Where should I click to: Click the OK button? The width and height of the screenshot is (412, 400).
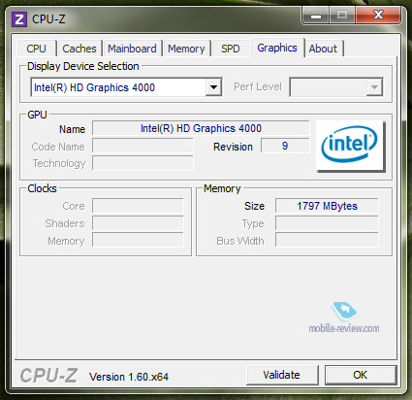(x=361, y=375)
